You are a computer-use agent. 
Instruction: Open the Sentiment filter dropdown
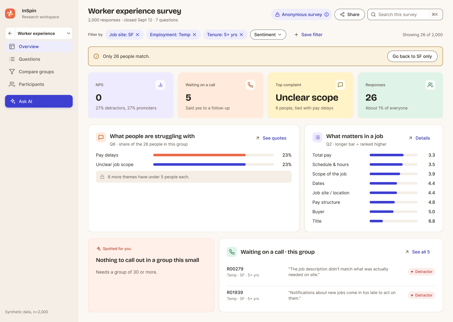click(268, 35)
